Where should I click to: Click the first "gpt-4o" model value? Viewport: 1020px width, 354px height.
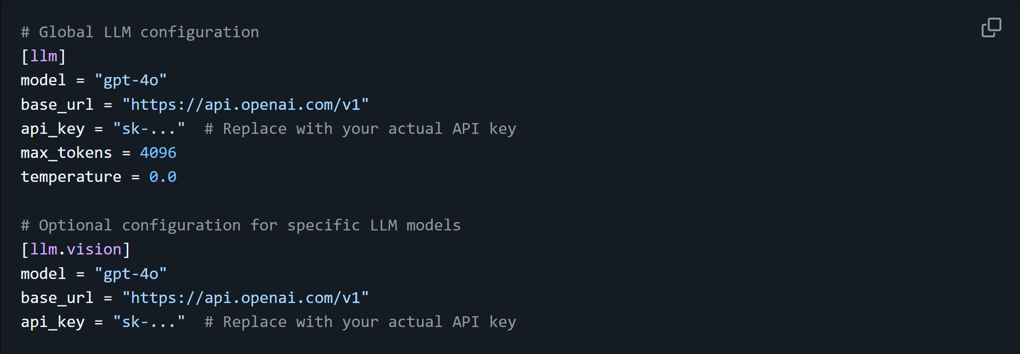pyautogui.click(x=131, y=80)
